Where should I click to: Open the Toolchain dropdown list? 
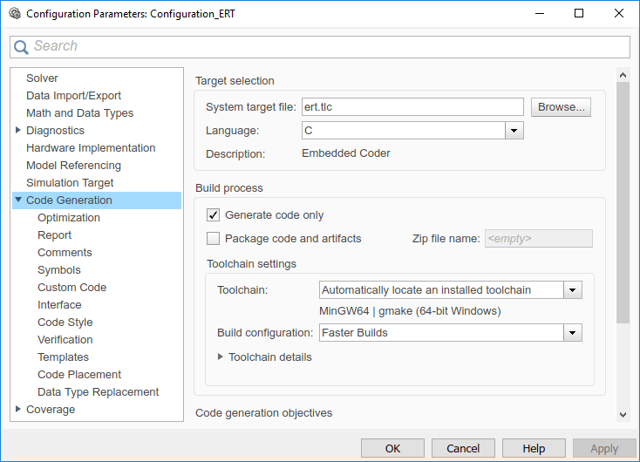(x=573, y=289)
